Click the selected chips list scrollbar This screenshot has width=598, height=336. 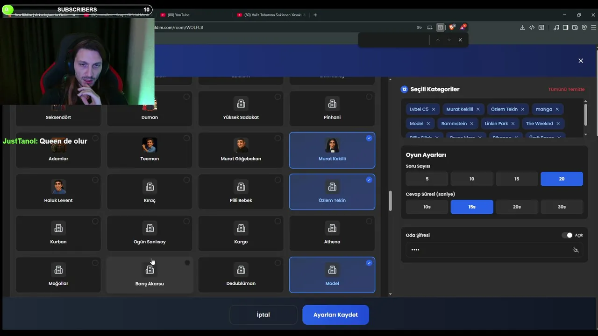coord(585,115)
